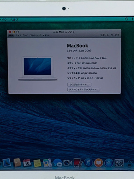Switch to the ディスプレイ tab
This screenshot has width=134, height=179.
coord(22,35)
